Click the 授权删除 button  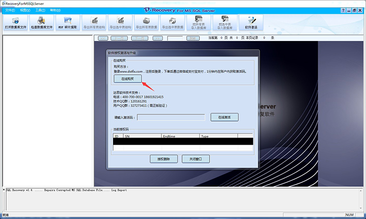pos(164,159)
